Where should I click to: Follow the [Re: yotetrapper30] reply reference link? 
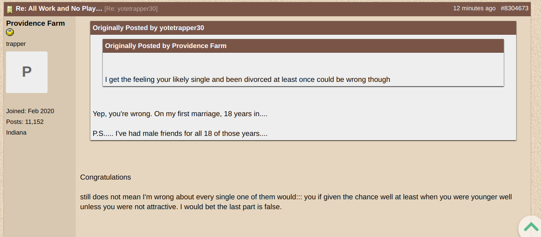pyautogui.click(x=131, y=9)
